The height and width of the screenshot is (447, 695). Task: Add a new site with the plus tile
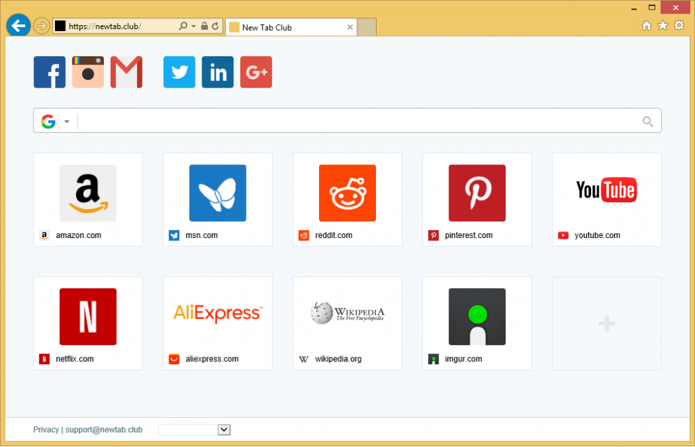point(606,324)
